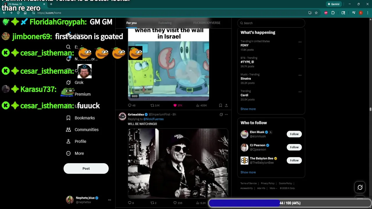Follow Elon Musk
The width and height of the screenshot is (372, 209).
(x=294, y=134)
